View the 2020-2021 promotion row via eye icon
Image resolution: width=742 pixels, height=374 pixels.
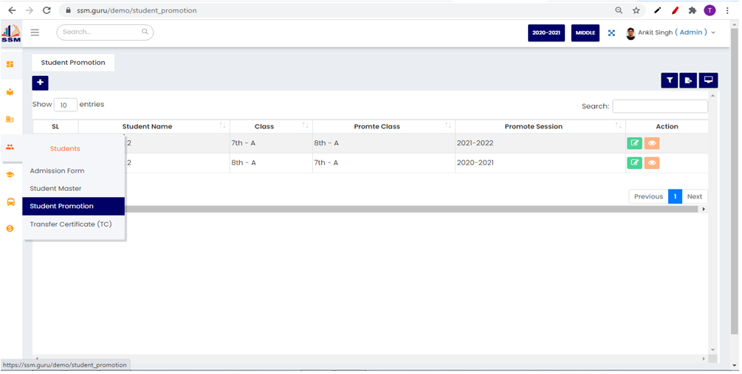pyautogui.click(x=651, y=163)
